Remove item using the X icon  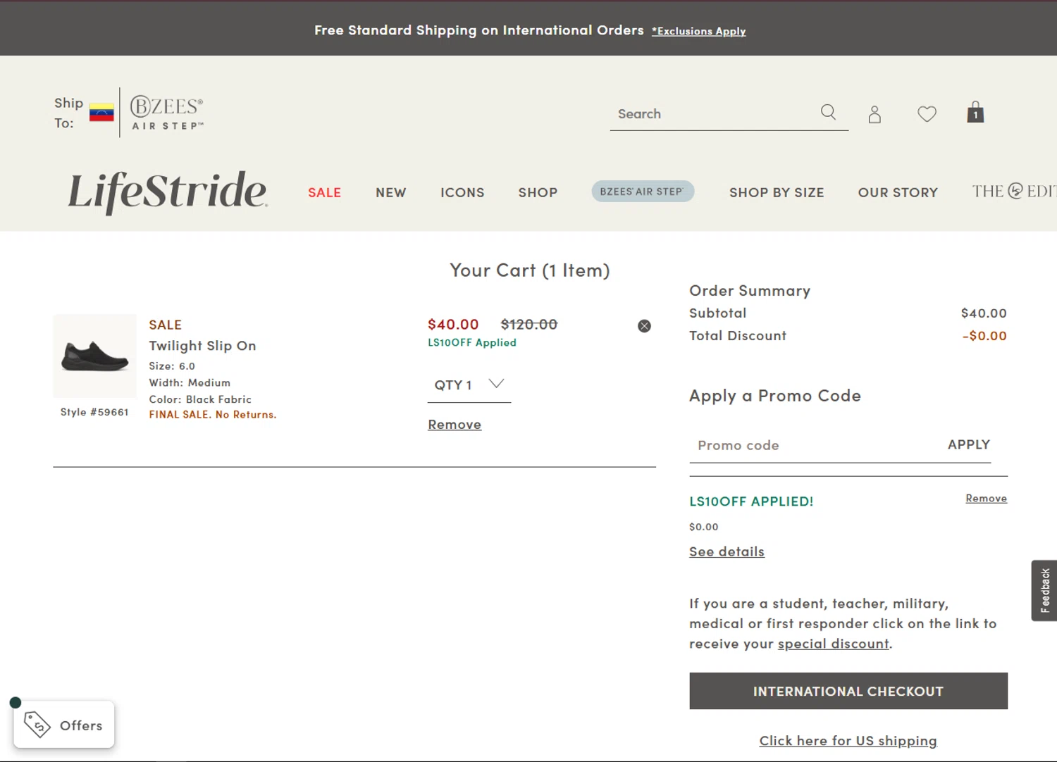(x=644, y=326)
